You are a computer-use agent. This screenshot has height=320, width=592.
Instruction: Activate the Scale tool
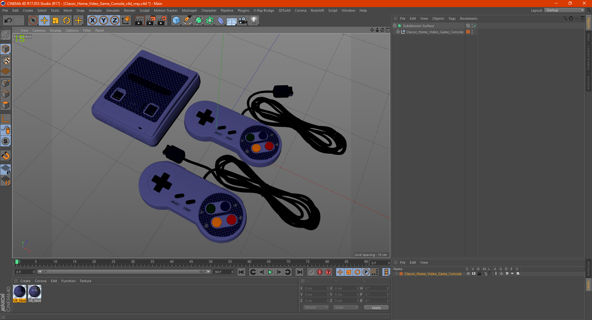point(55,21)
